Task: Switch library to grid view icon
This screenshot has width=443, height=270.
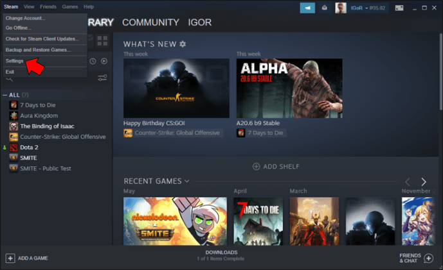Action: (102, 40)
